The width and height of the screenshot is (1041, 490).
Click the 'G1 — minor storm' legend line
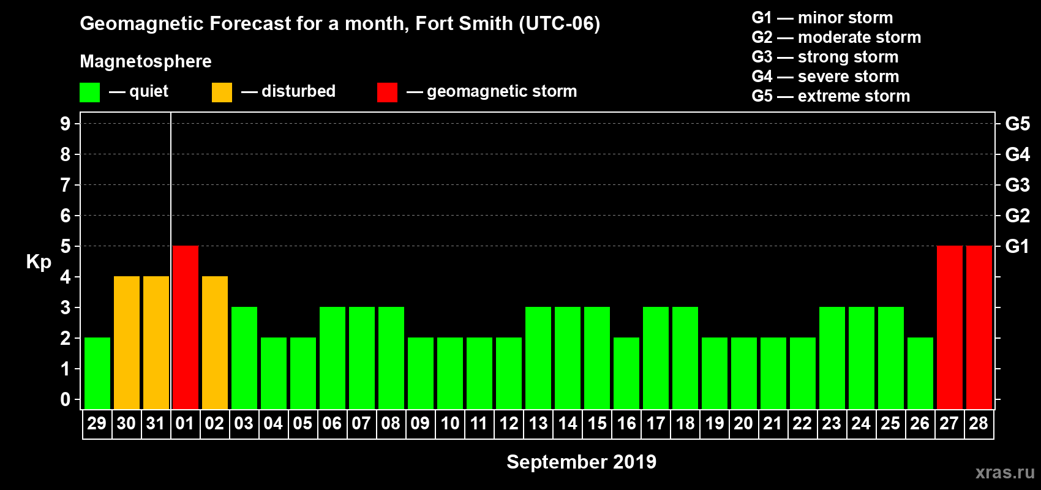coord(822,18)
